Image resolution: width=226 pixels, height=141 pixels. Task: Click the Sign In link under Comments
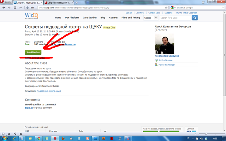point(29,108)
